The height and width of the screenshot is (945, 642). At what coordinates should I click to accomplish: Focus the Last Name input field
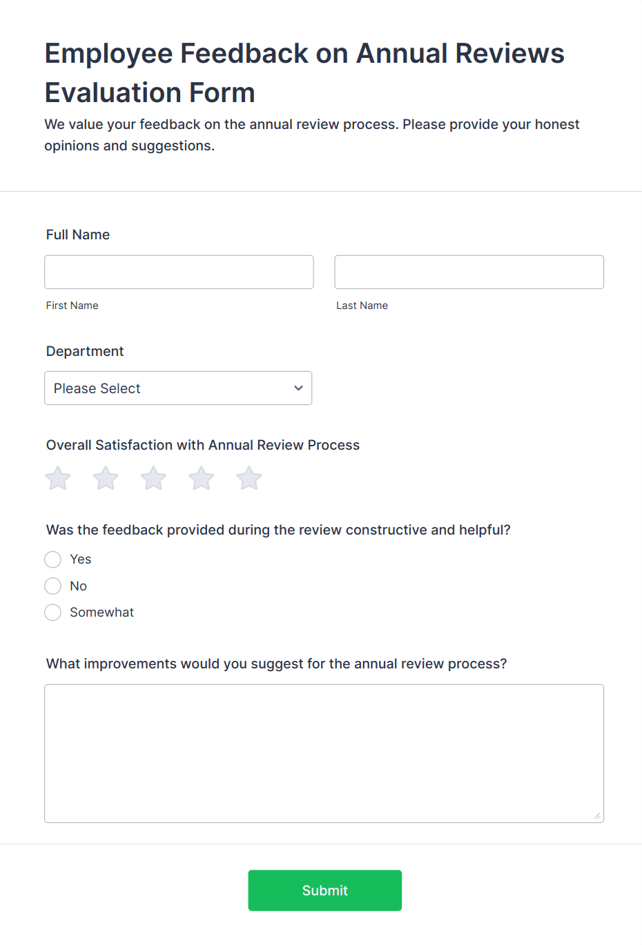[469, 272]
